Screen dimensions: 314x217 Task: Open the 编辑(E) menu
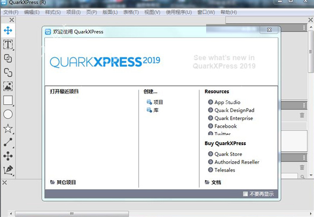coord(32,12)
